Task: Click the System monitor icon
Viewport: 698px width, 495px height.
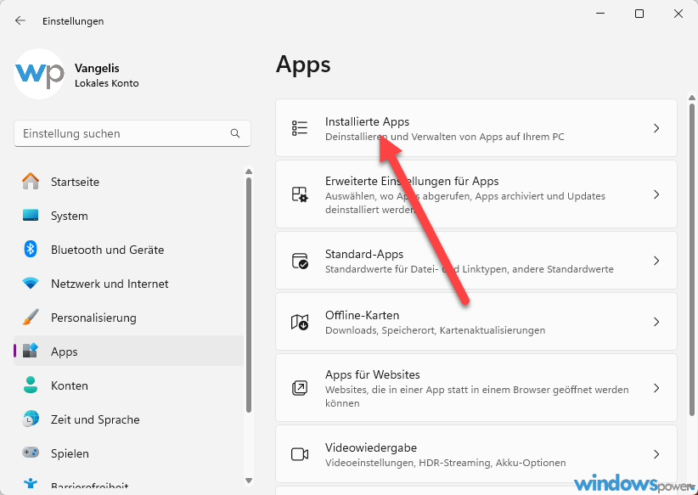Action: (31, 216)
